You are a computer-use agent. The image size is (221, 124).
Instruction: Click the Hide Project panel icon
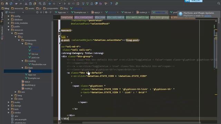[x=51, y=12]
